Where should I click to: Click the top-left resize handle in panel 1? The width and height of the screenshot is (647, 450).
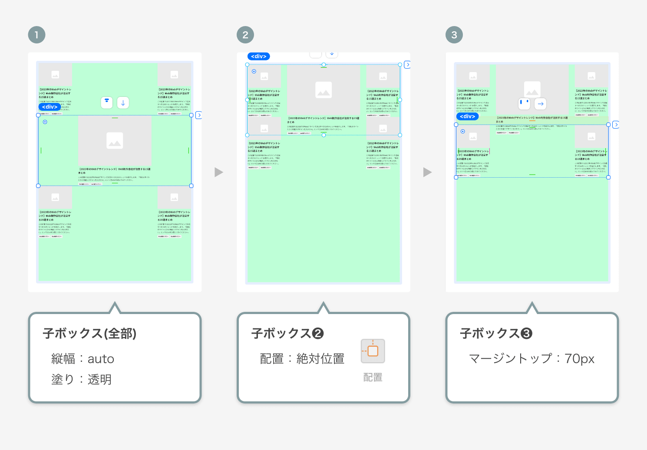point(38,115)
